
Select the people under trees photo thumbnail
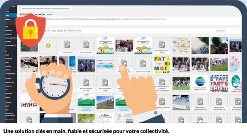tap(219, 46)
